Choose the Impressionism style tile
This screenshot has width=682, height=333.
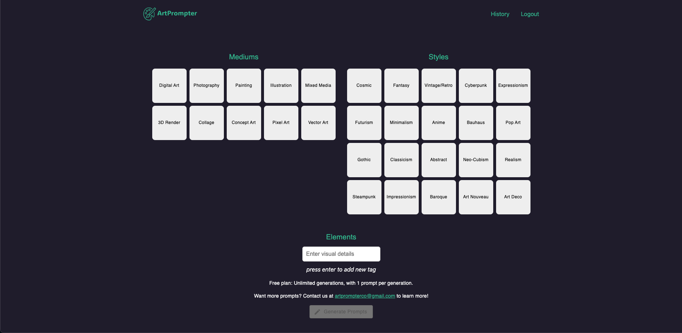point(402,197)
